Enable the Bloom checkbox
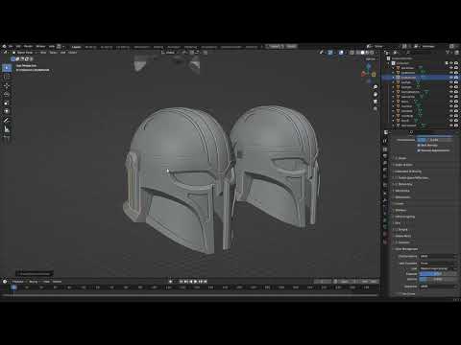 397,158
